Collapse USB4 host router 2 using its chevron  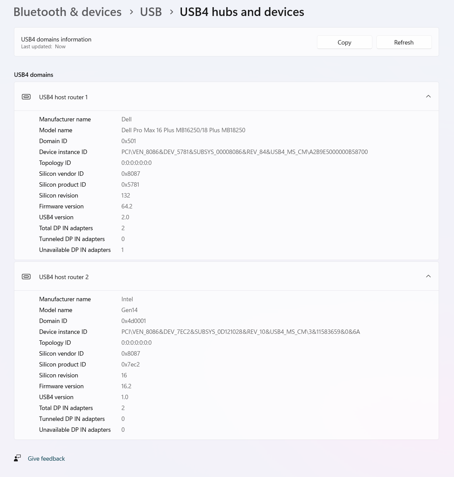[x=428, y=276]
